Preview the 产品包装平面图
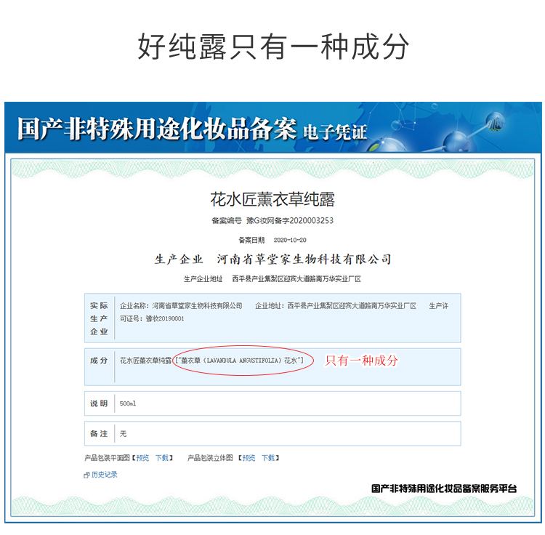Screen dimensions: 545x535 (142, 458)
